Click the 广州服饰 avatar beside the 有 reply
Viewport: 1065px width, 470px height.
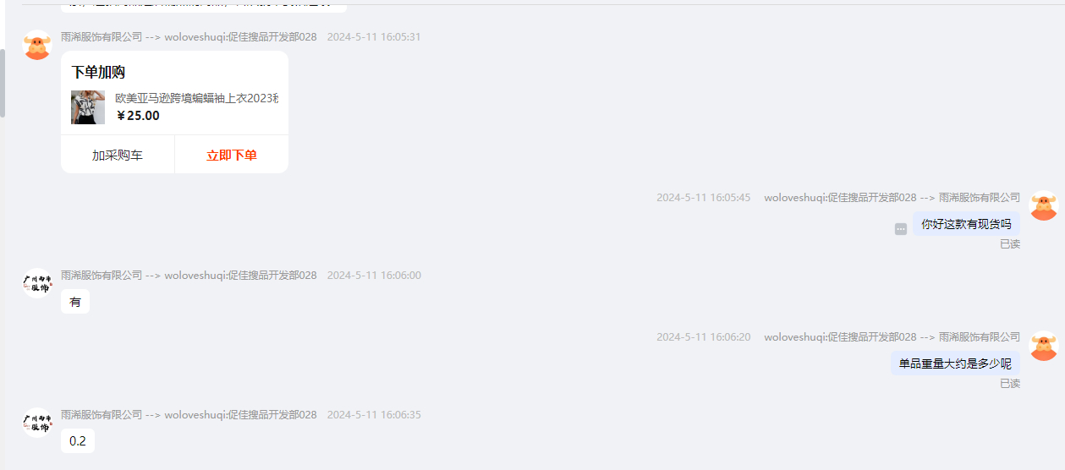tap(37, 283)
